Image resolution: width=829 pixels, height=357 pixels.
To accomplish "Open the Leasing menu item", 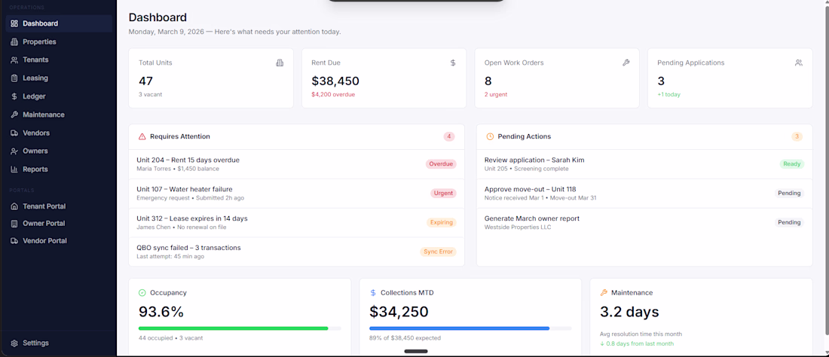I will pos(35,78).
